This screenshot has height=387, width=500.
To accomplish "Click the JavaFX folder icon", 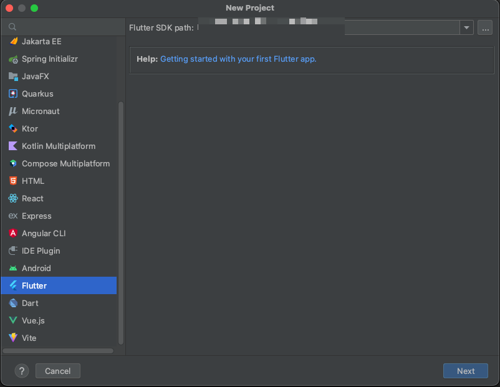I will (x=13, y=77).
